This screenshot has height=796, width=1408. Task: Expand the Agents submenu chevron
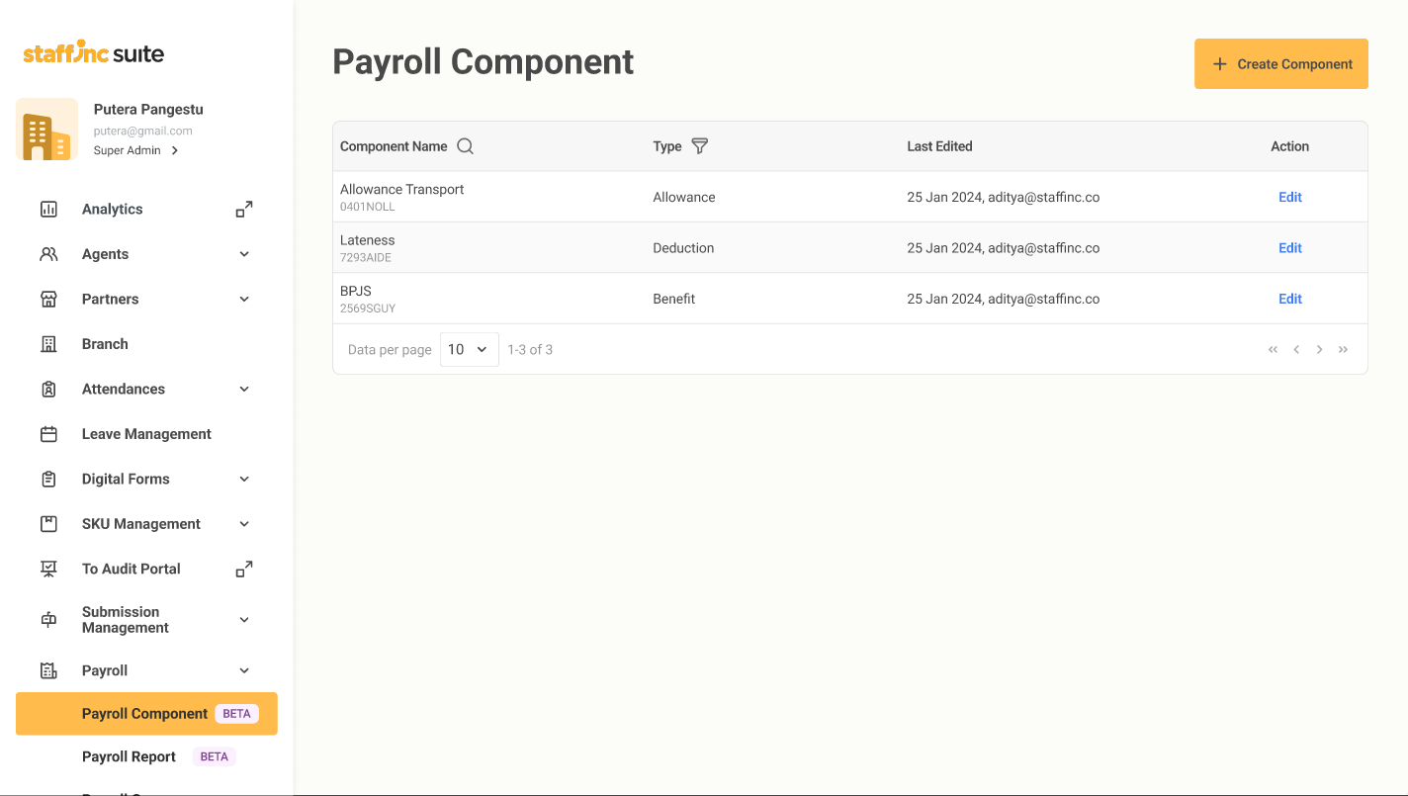point(244,254)
